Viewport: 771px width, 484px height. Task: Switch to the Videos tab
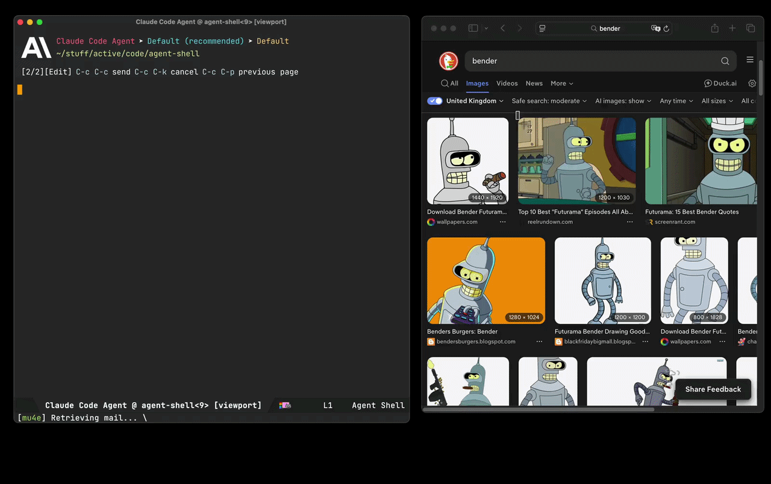tap(507, 84)
